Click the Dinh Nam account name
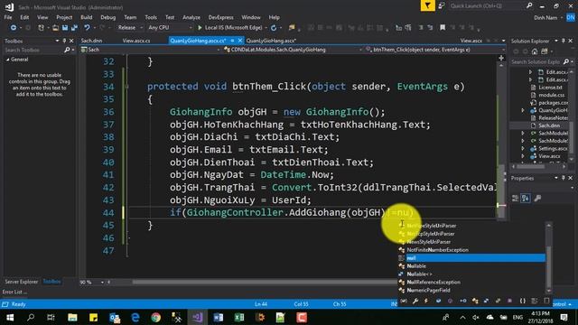This screenshot has height=325, width=578. pos(545,18)
